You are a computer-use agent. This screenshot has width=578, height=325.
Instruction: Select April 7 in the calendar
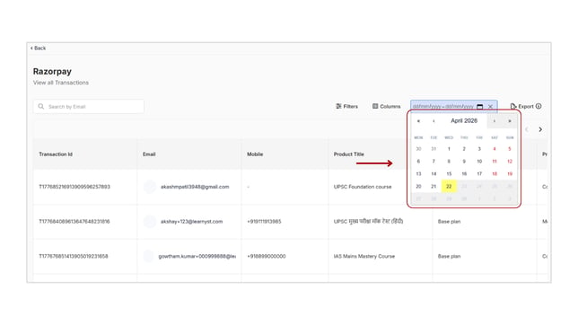(433, 162)
